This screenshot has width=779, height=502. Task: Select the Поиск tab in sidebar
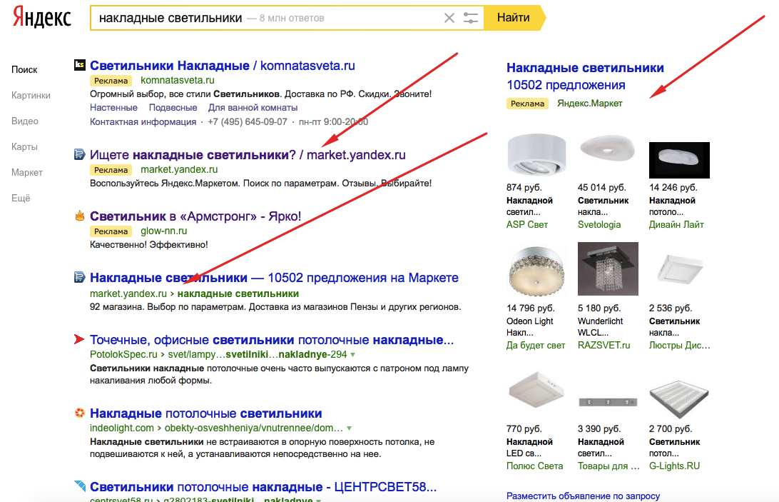click(24, 70)
